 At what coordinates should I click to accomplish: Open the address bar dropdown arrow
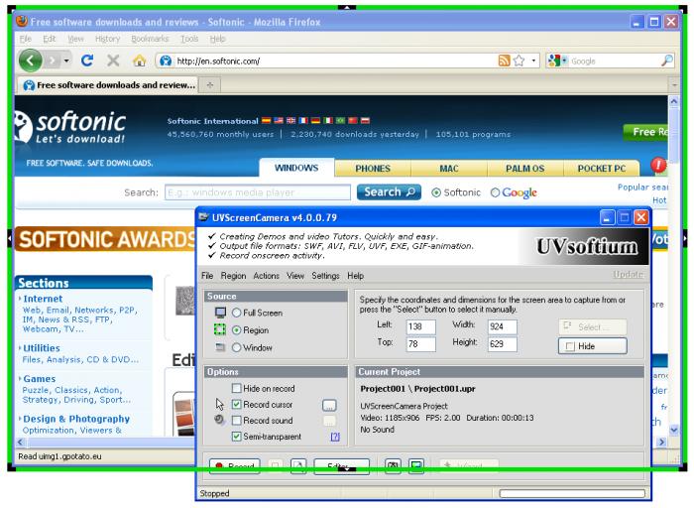point(533,61)
